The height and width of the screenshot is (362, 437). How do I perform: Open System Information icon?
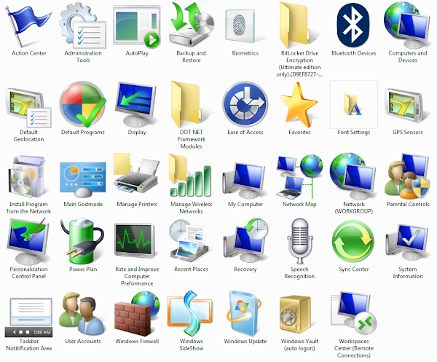(x=407, y=243)
